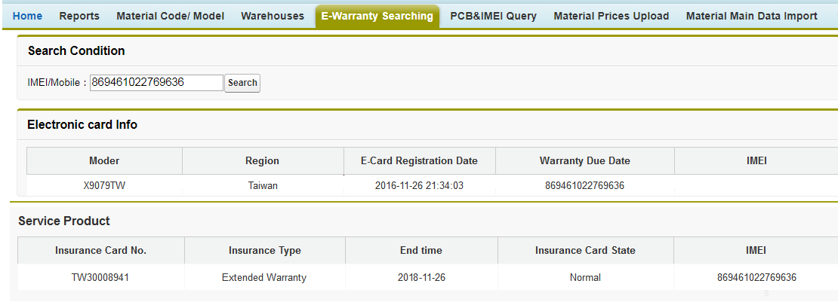
Task: Go to the Warehouses tab
Action: (x=273, y=16)
